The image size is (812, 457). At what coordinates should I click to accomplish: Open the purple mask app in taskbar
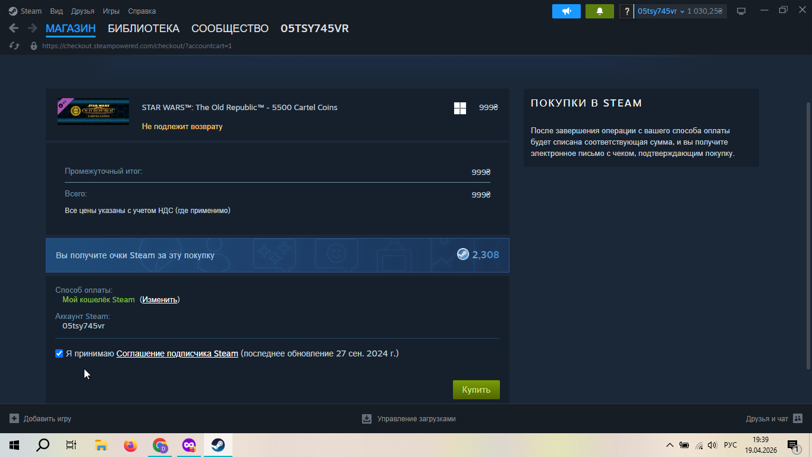coord(189,445)
